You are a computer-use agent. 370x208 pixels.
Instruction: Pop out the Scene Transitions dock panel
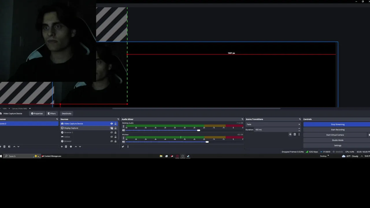click(x=300, y=119)
